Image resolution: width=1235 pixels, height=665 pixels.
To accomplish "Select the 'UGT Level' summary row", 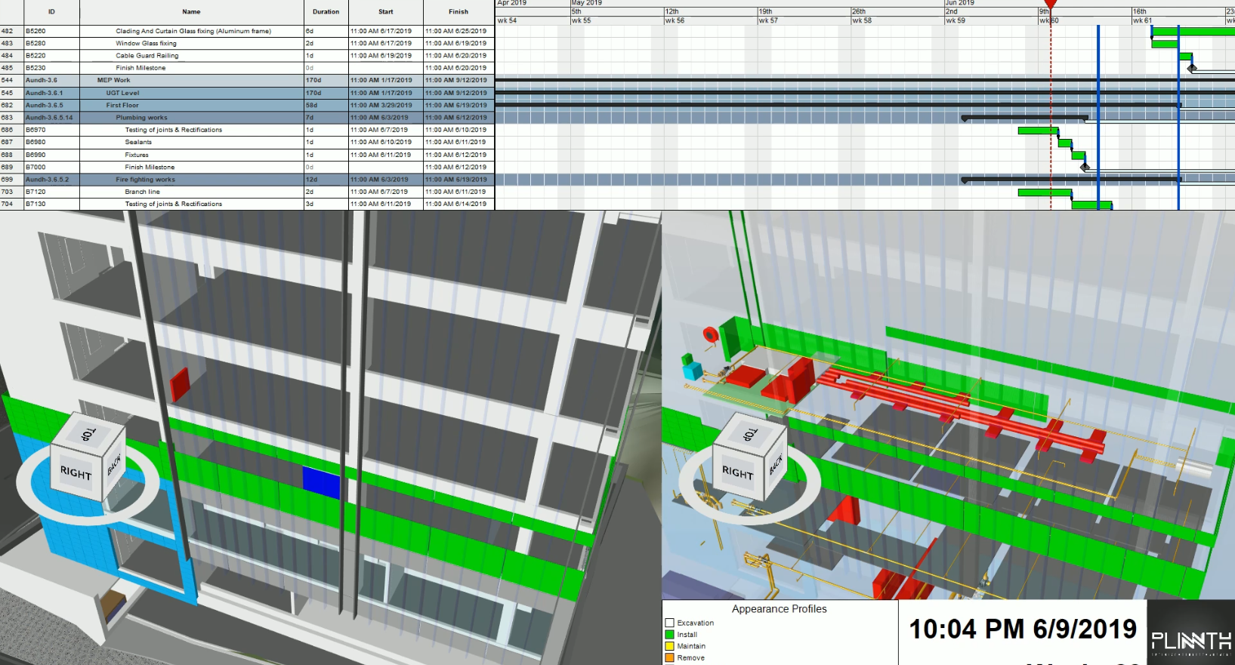I will pos(247,93).
